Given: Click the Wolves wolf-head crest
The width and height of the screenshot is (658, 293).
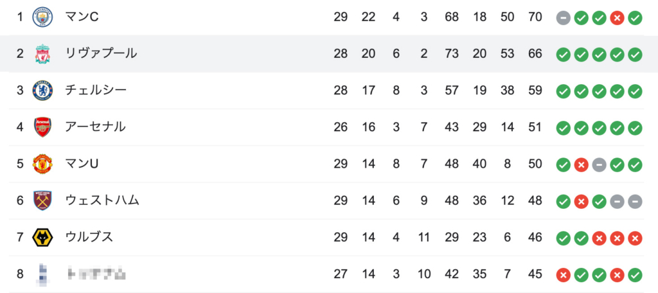Looking at the screenshot, I should tap(43, 238).
